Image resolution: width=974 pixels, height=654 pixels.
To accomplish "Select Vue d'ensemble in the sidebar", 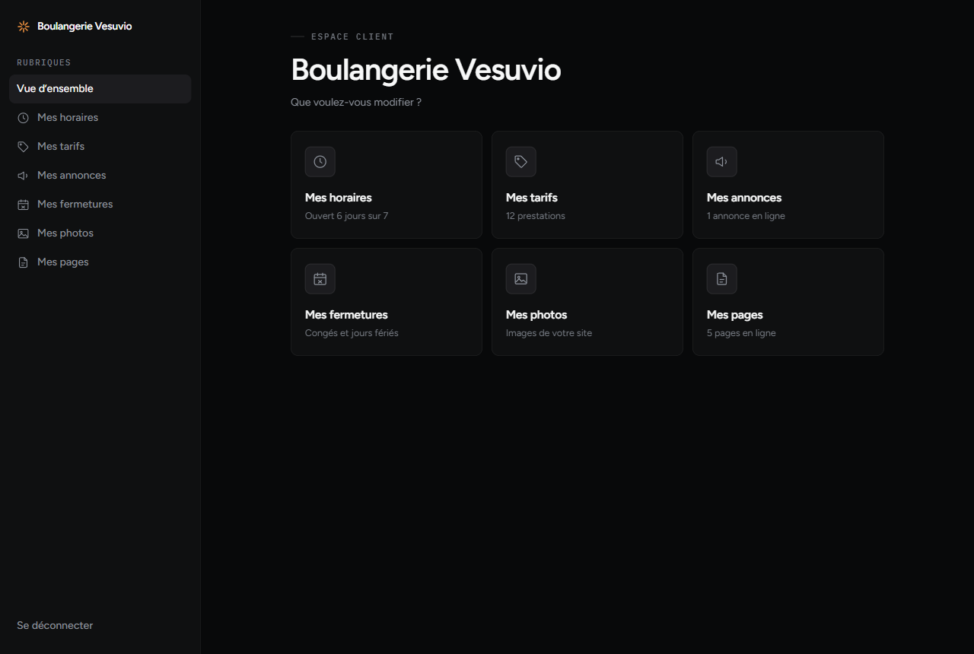I will [100, 89].
